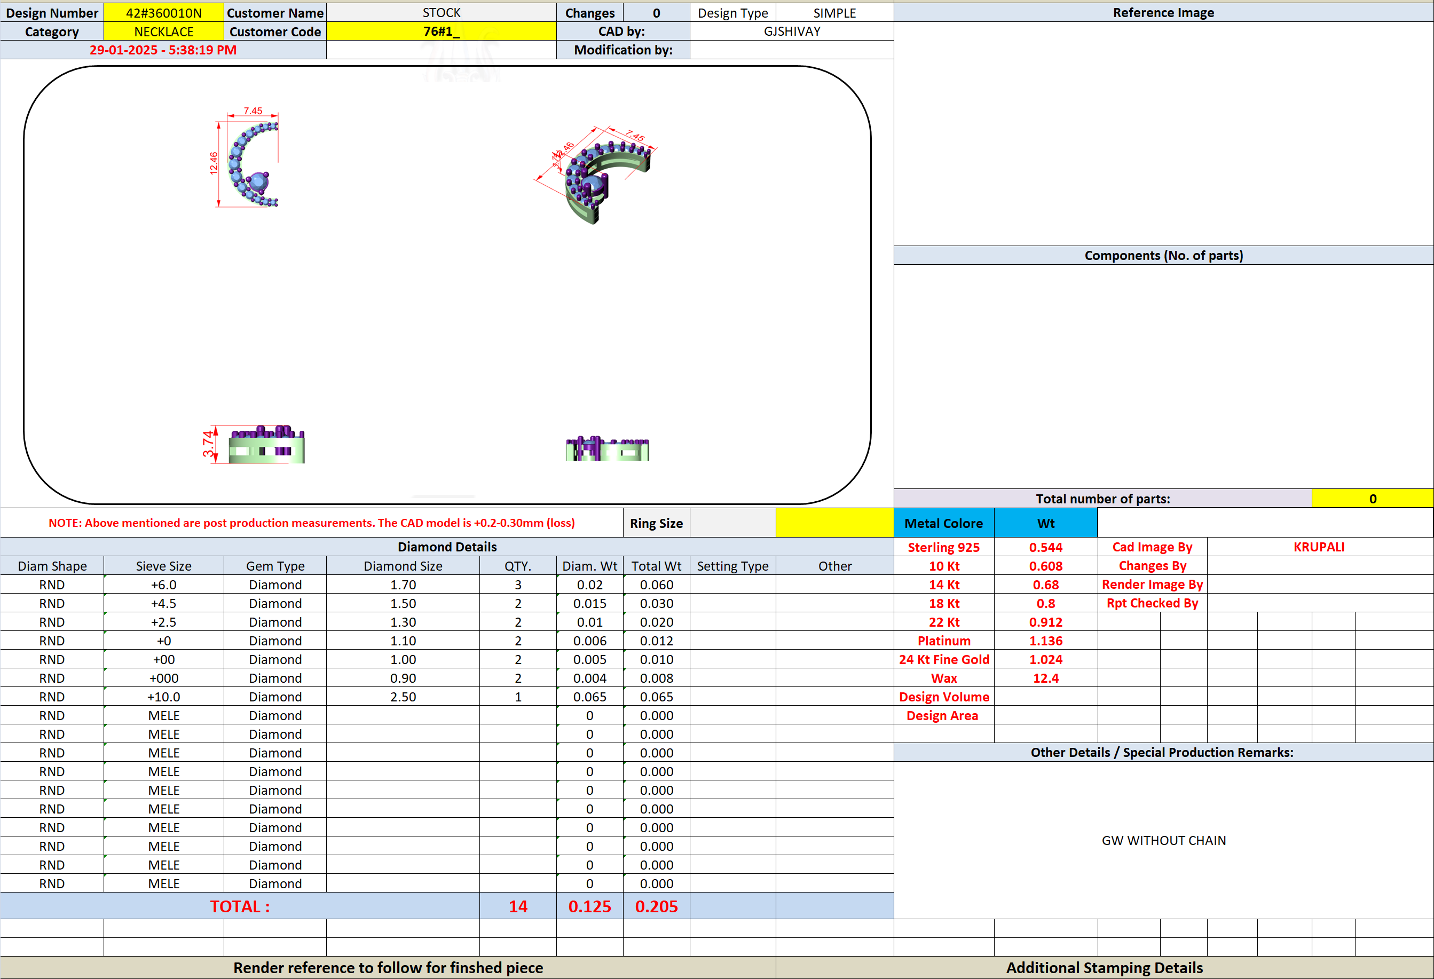Click the yellow Ring Size cell

coord(834,523)
